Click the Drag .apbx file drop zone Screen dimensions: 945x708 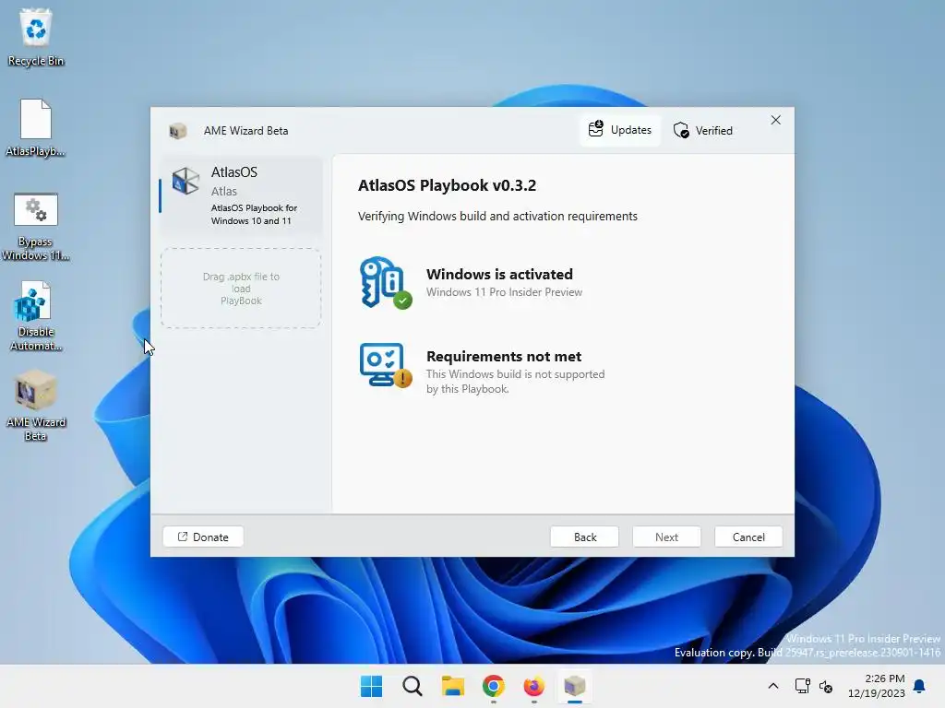(x=241, y=289)
